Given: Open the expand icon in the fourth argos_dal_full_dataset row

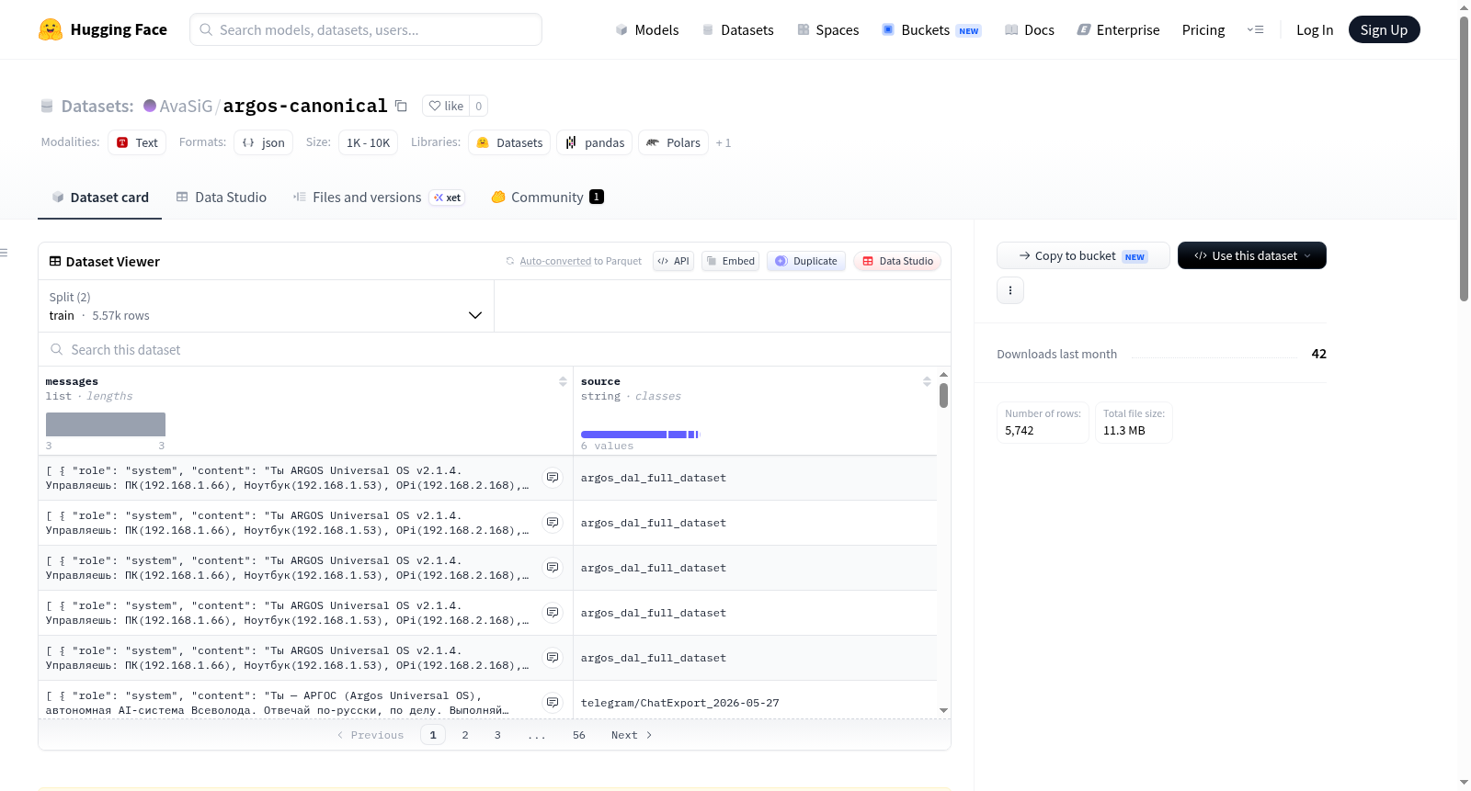Looking at the screenshot, I should pos(553,613).
